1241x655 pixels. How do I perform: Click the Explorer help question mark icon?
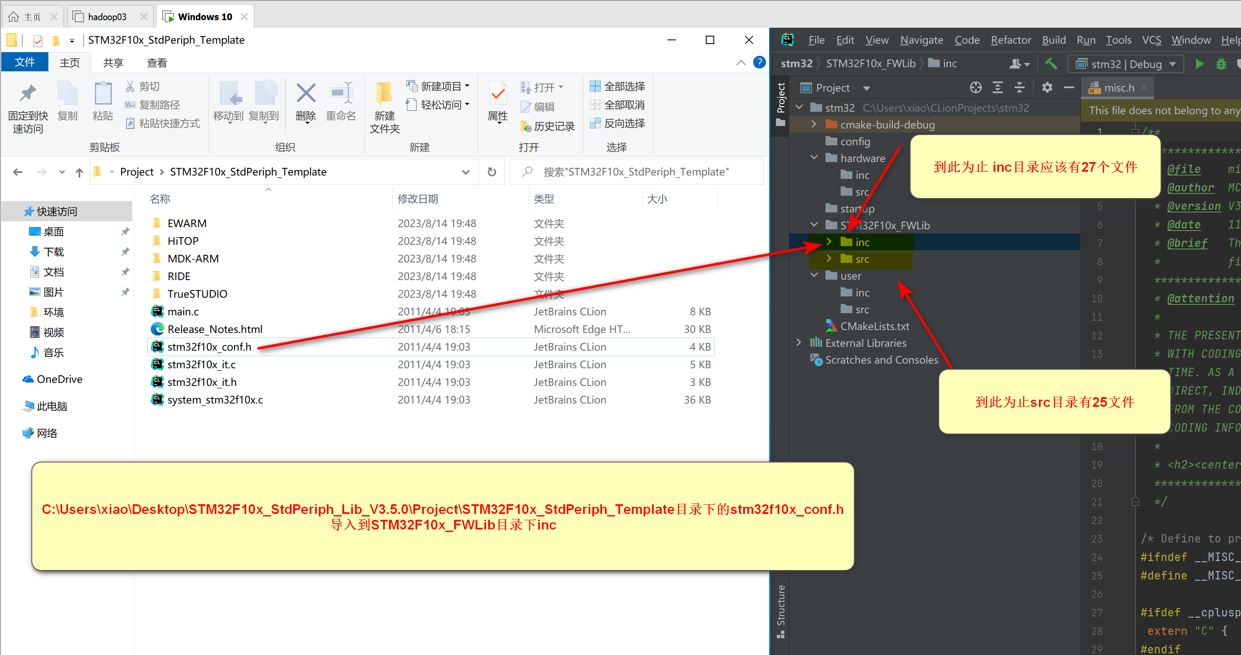[x=759, y=62]
